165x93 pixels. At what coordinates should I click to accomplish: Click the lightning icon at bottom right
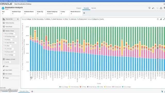(162, 91)
